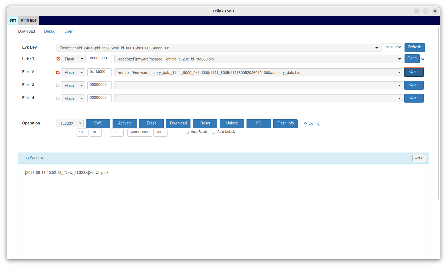
Task: Click Open for File - 4
Action: click(414, 98)
